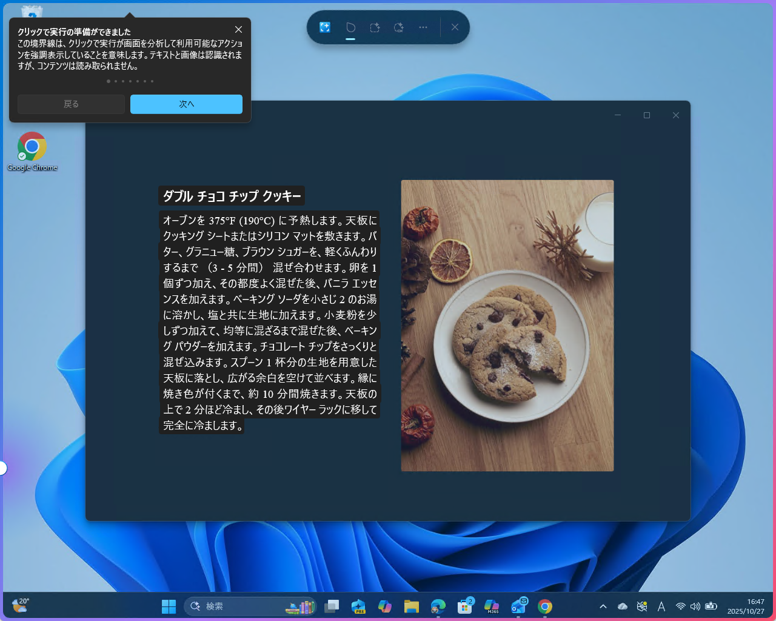Open the visual search tool on the toolbar

tap(398, 27)
